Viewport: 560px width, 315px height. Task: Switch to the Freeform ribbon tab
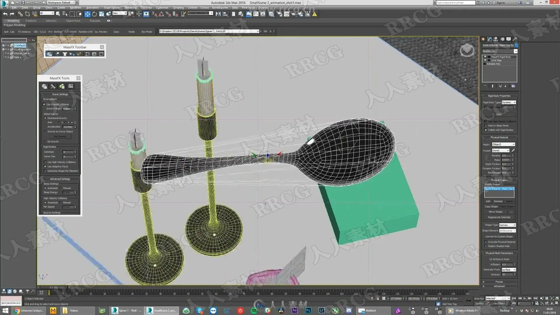point(31,21)
